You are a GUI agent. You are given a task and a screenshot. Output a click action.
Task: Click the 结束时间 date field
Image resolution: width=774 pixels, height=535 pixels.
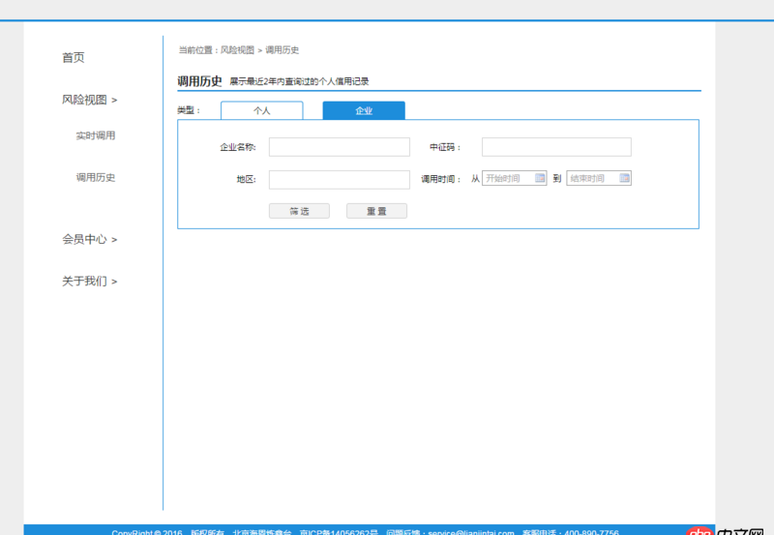point(599,178)
